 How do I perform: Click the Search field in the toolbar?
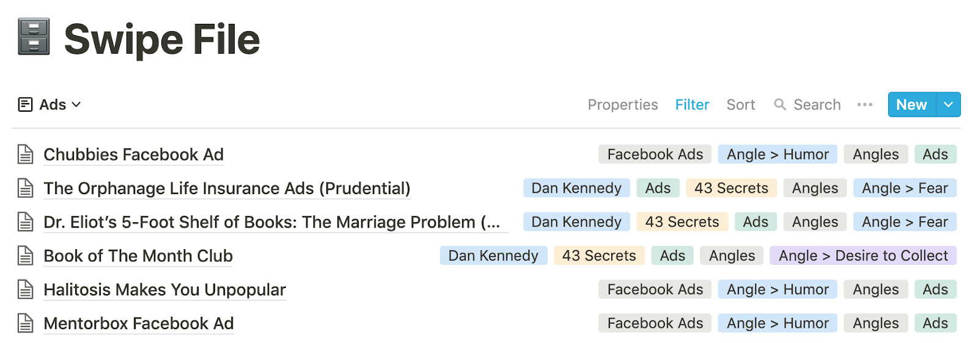pyautogui.click(x=807, y=105)
